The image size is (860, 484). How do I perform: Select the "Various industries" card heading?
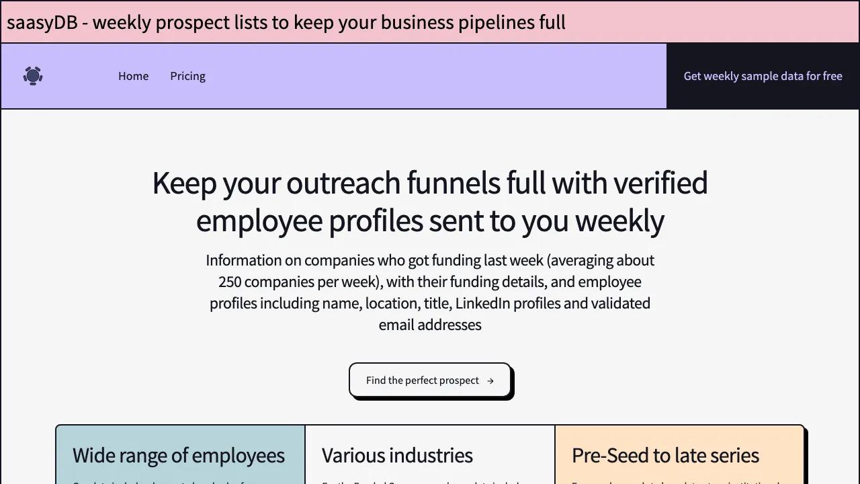click(x=397, y=455)
